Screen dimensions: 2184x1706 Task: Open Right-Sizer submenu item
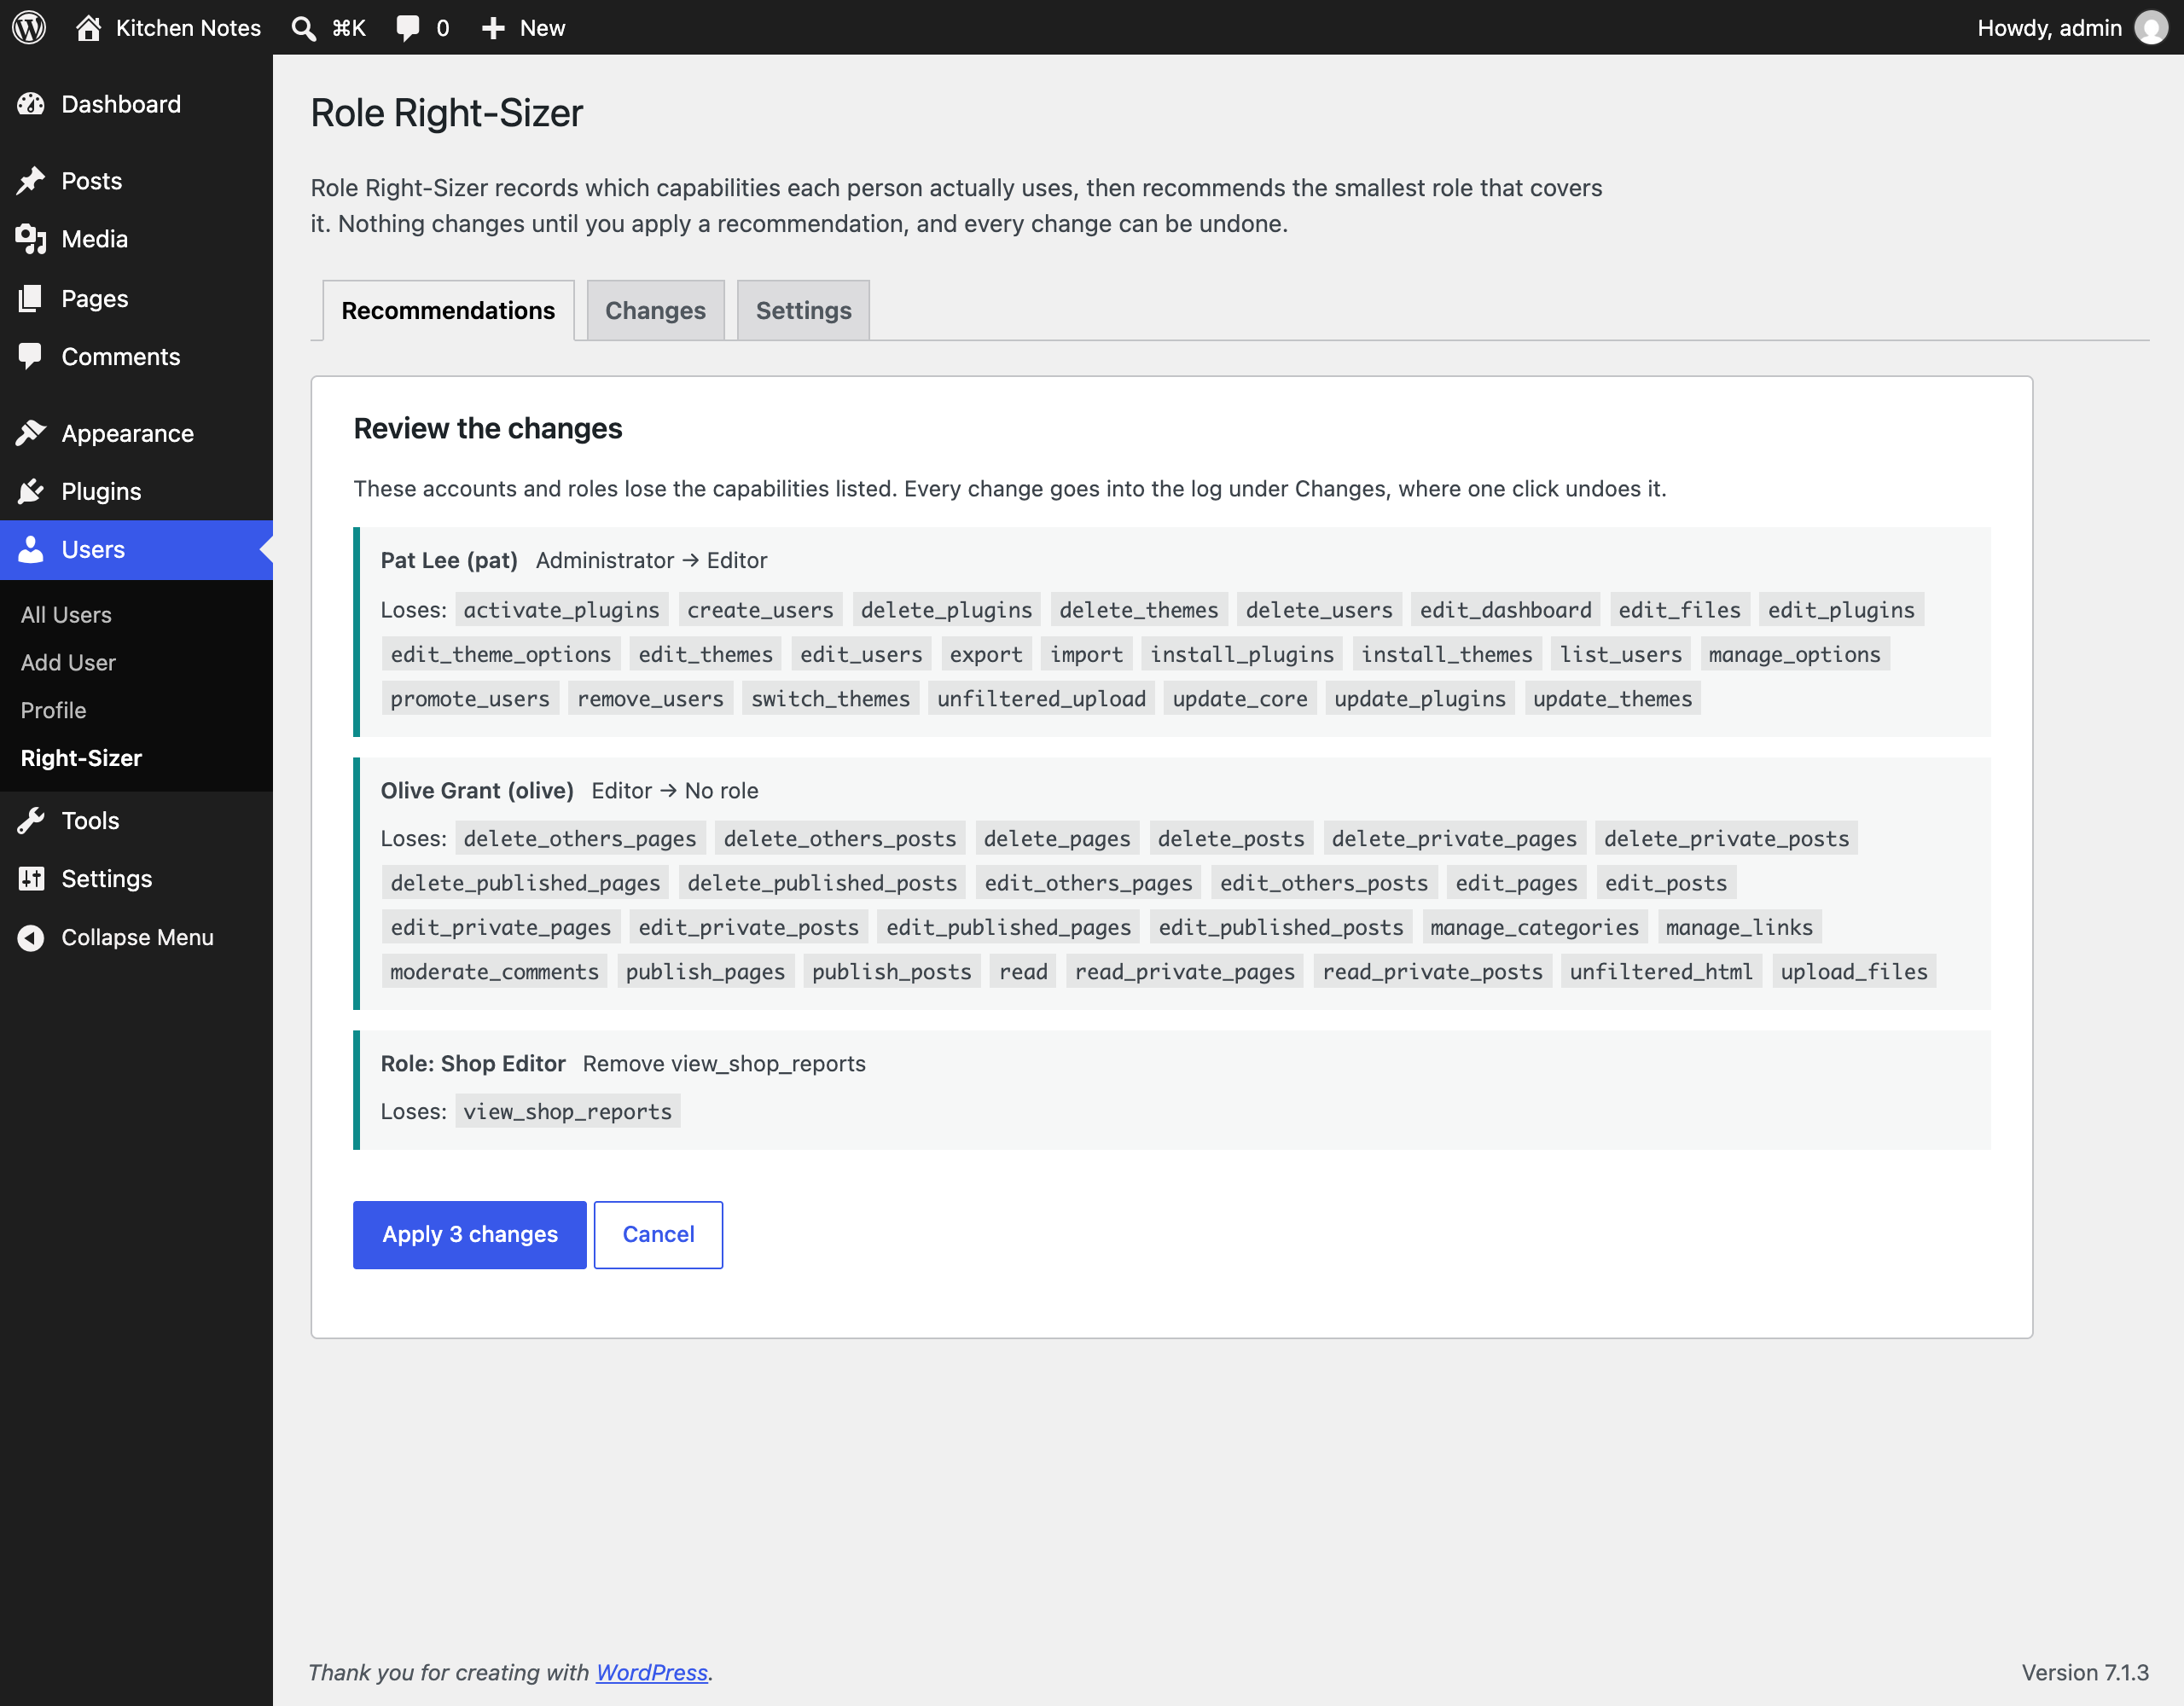81,758
